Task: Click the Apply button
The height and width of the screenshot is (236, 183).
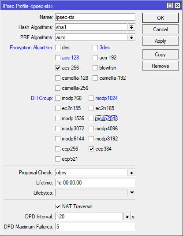Action: [161, 41]
